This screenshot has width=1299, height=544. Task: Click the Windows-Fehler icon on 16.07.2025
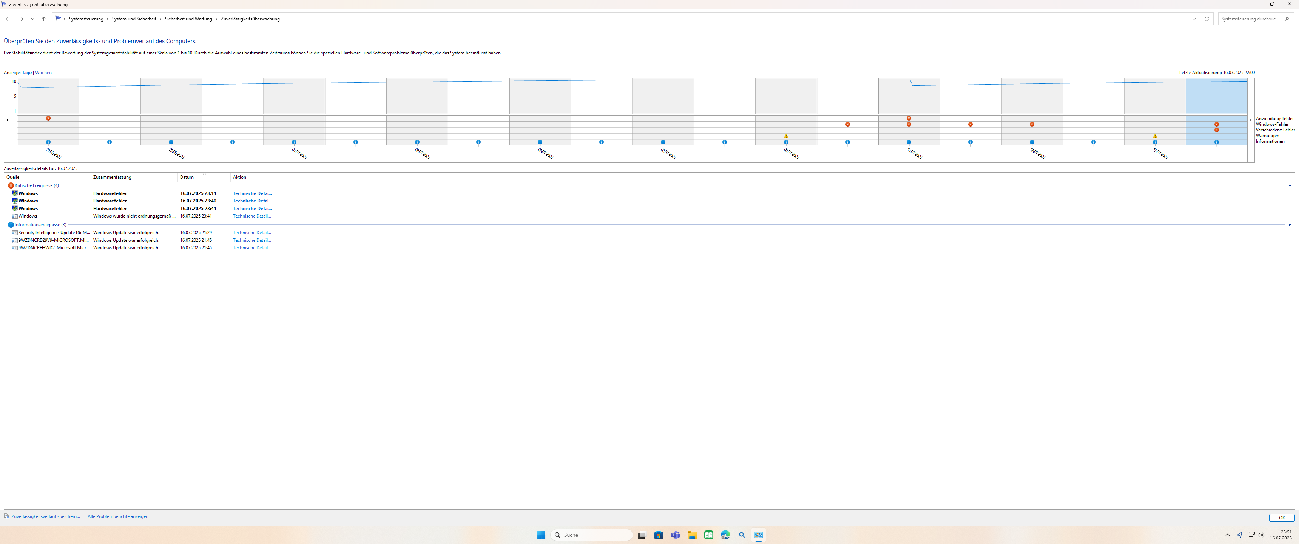tap(1216, 124)
